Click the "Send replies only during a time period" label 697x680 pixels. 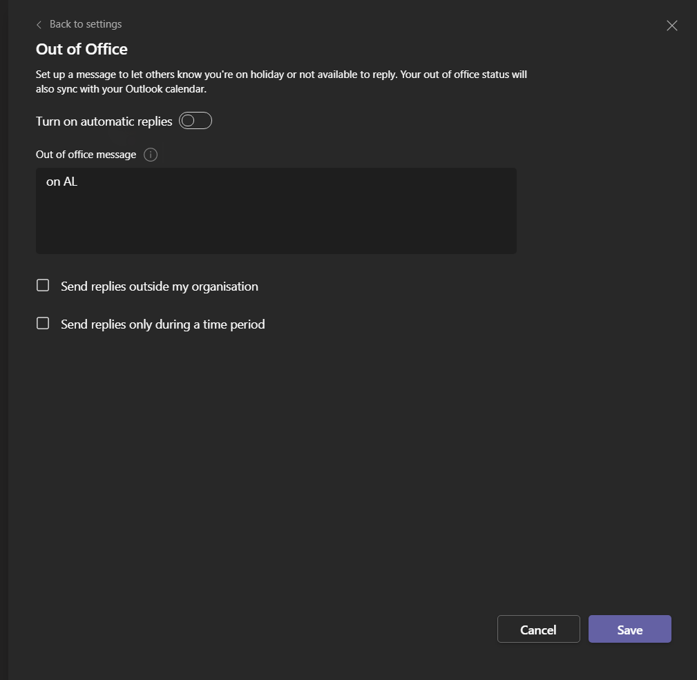click(162, 324)
